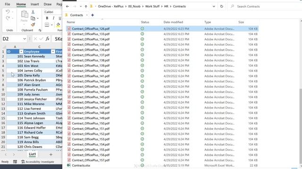The height and width of the screenshot is (169, 302).
Task: Switch to the Home ribbon tab
Action: (21, 4)
